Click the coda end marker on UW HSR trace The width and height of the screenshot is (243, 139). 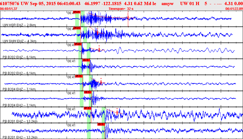(x=128, y=18)
